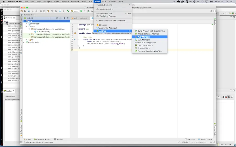Open the app run configuration dropdown
Viewport: 236px width, 147px height.
[x=75, y=11]
